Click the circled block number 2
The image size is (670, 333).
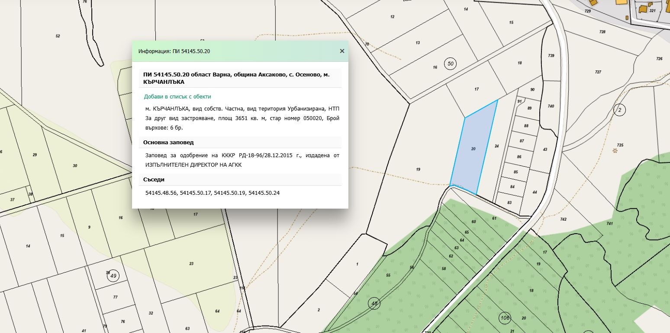(619, 110)
